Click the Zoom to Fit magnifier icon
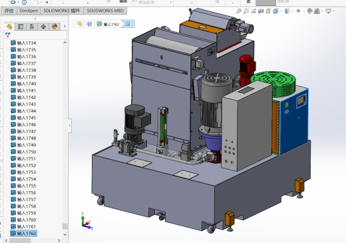The height and width of the screenshot is (243, 346). pyautogui.click(x=239, y=11)
